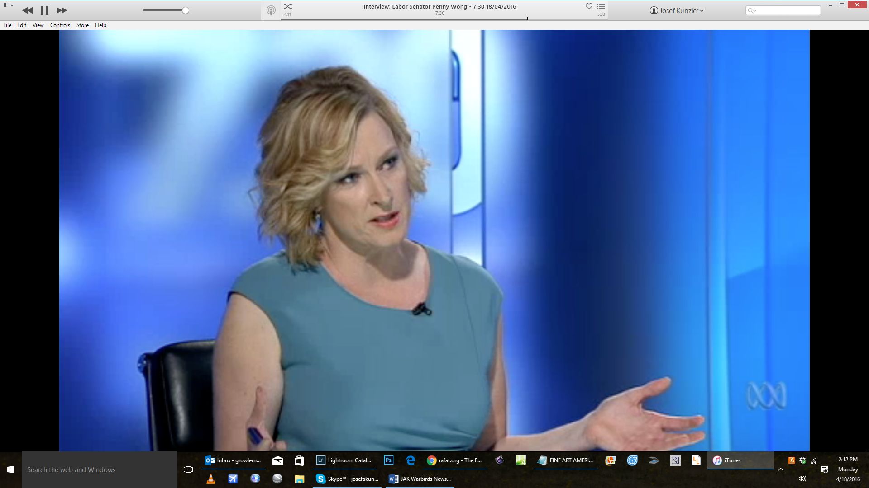This screenshot has height=488, width=869.
Task: Toggle shuffle playback icon
Action: [288, 6]
